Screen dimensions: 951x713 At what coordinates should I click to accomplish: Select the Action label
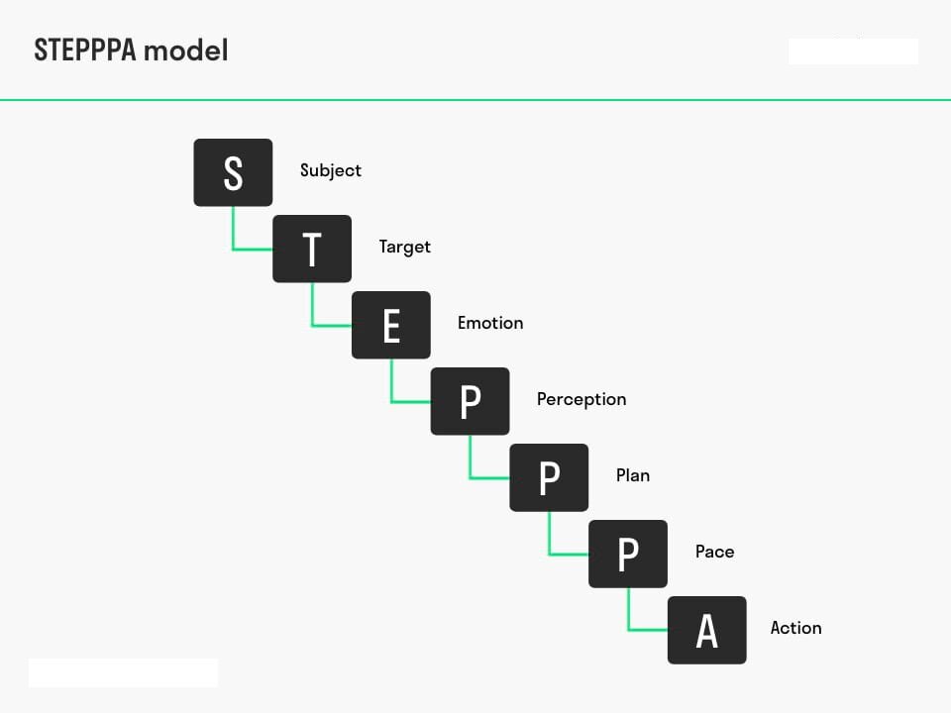tap(795, 628)
